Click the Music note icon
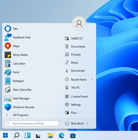This screenshot has width=138, height=140. click(67, 62)
